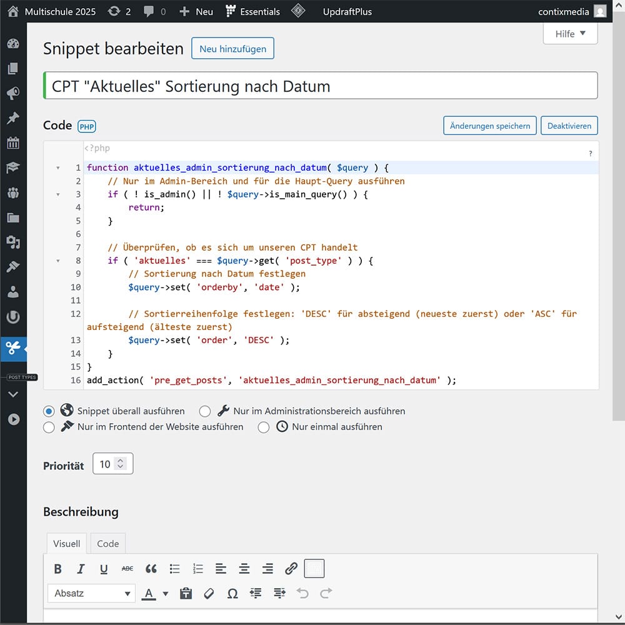Select 'Nur im Administrationsbereich ausführen' option
625x625 pixels.
205,411
